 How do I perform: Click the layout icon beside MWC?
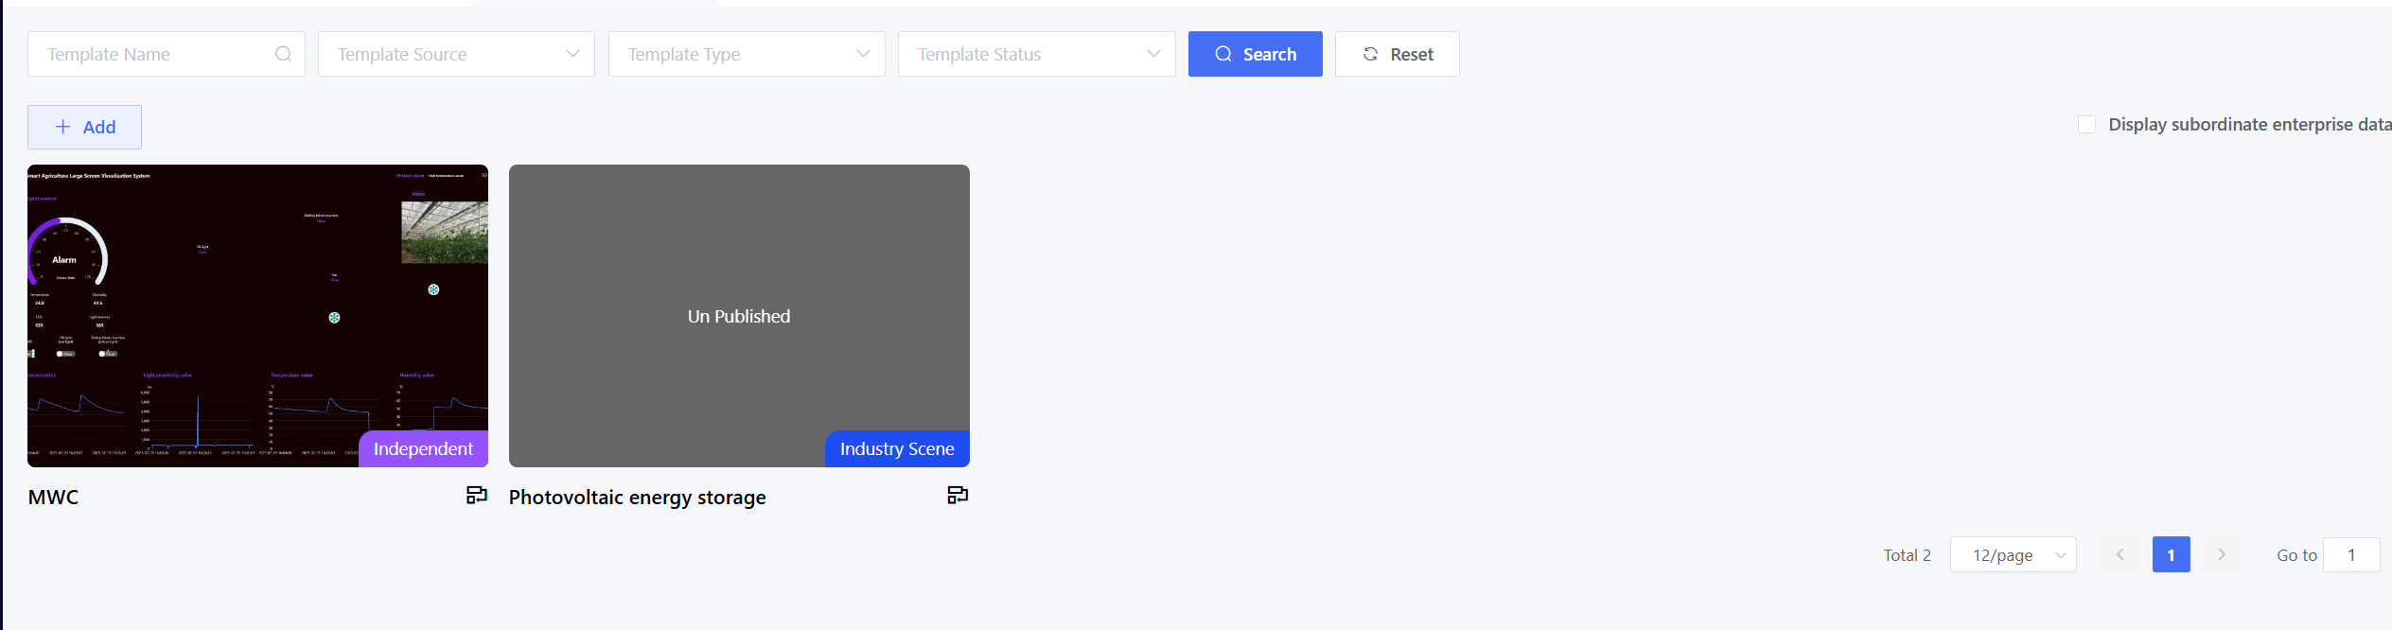click(477, 495)
